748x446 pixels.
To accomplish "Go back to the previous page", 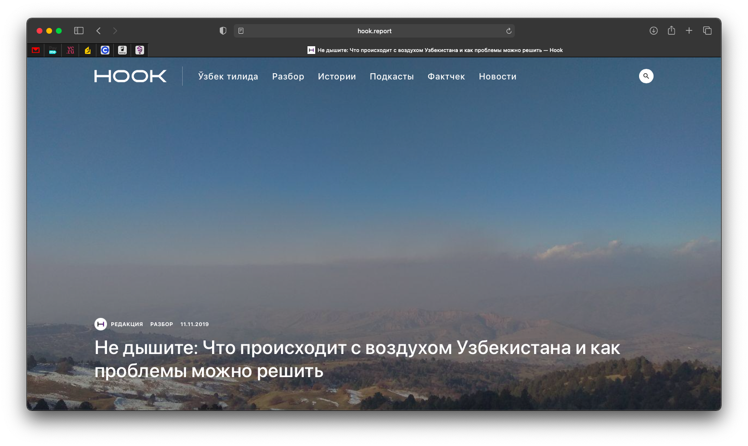I will pyautogui.click(x=98, y=31).
